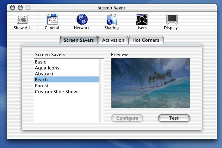Click the dimmed Configure button
Image resolution: width=222 pixels, height=148 pixels.
coord(127,118)
